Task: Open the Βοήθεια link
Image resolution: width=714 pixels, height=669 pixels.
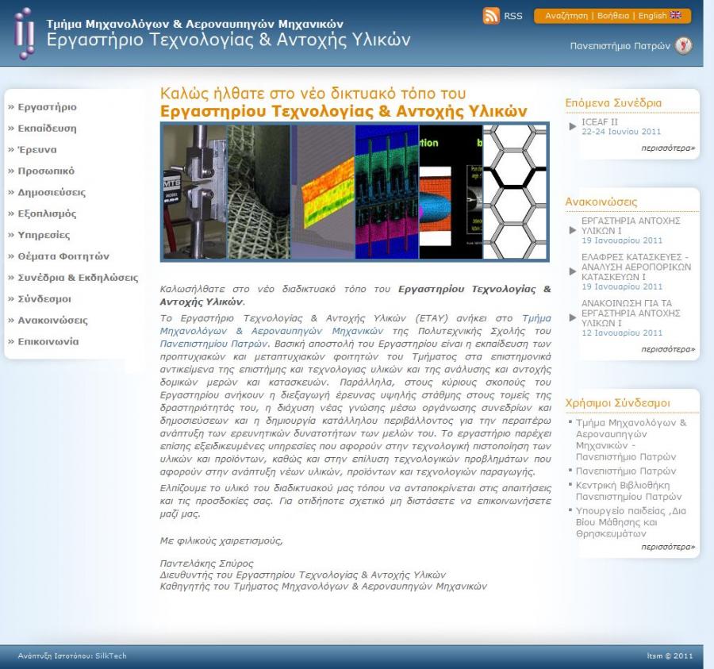Action: coord(613,16)
